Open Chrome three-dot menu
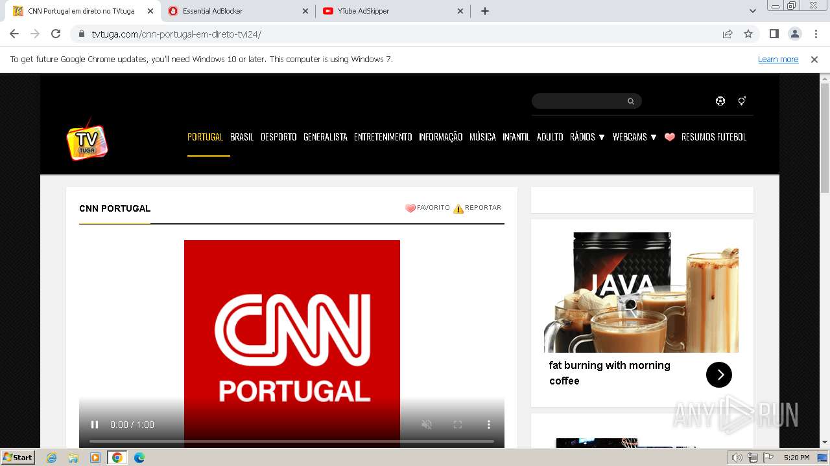The width and height of the screenshot is (830, 466). point(816,34)
